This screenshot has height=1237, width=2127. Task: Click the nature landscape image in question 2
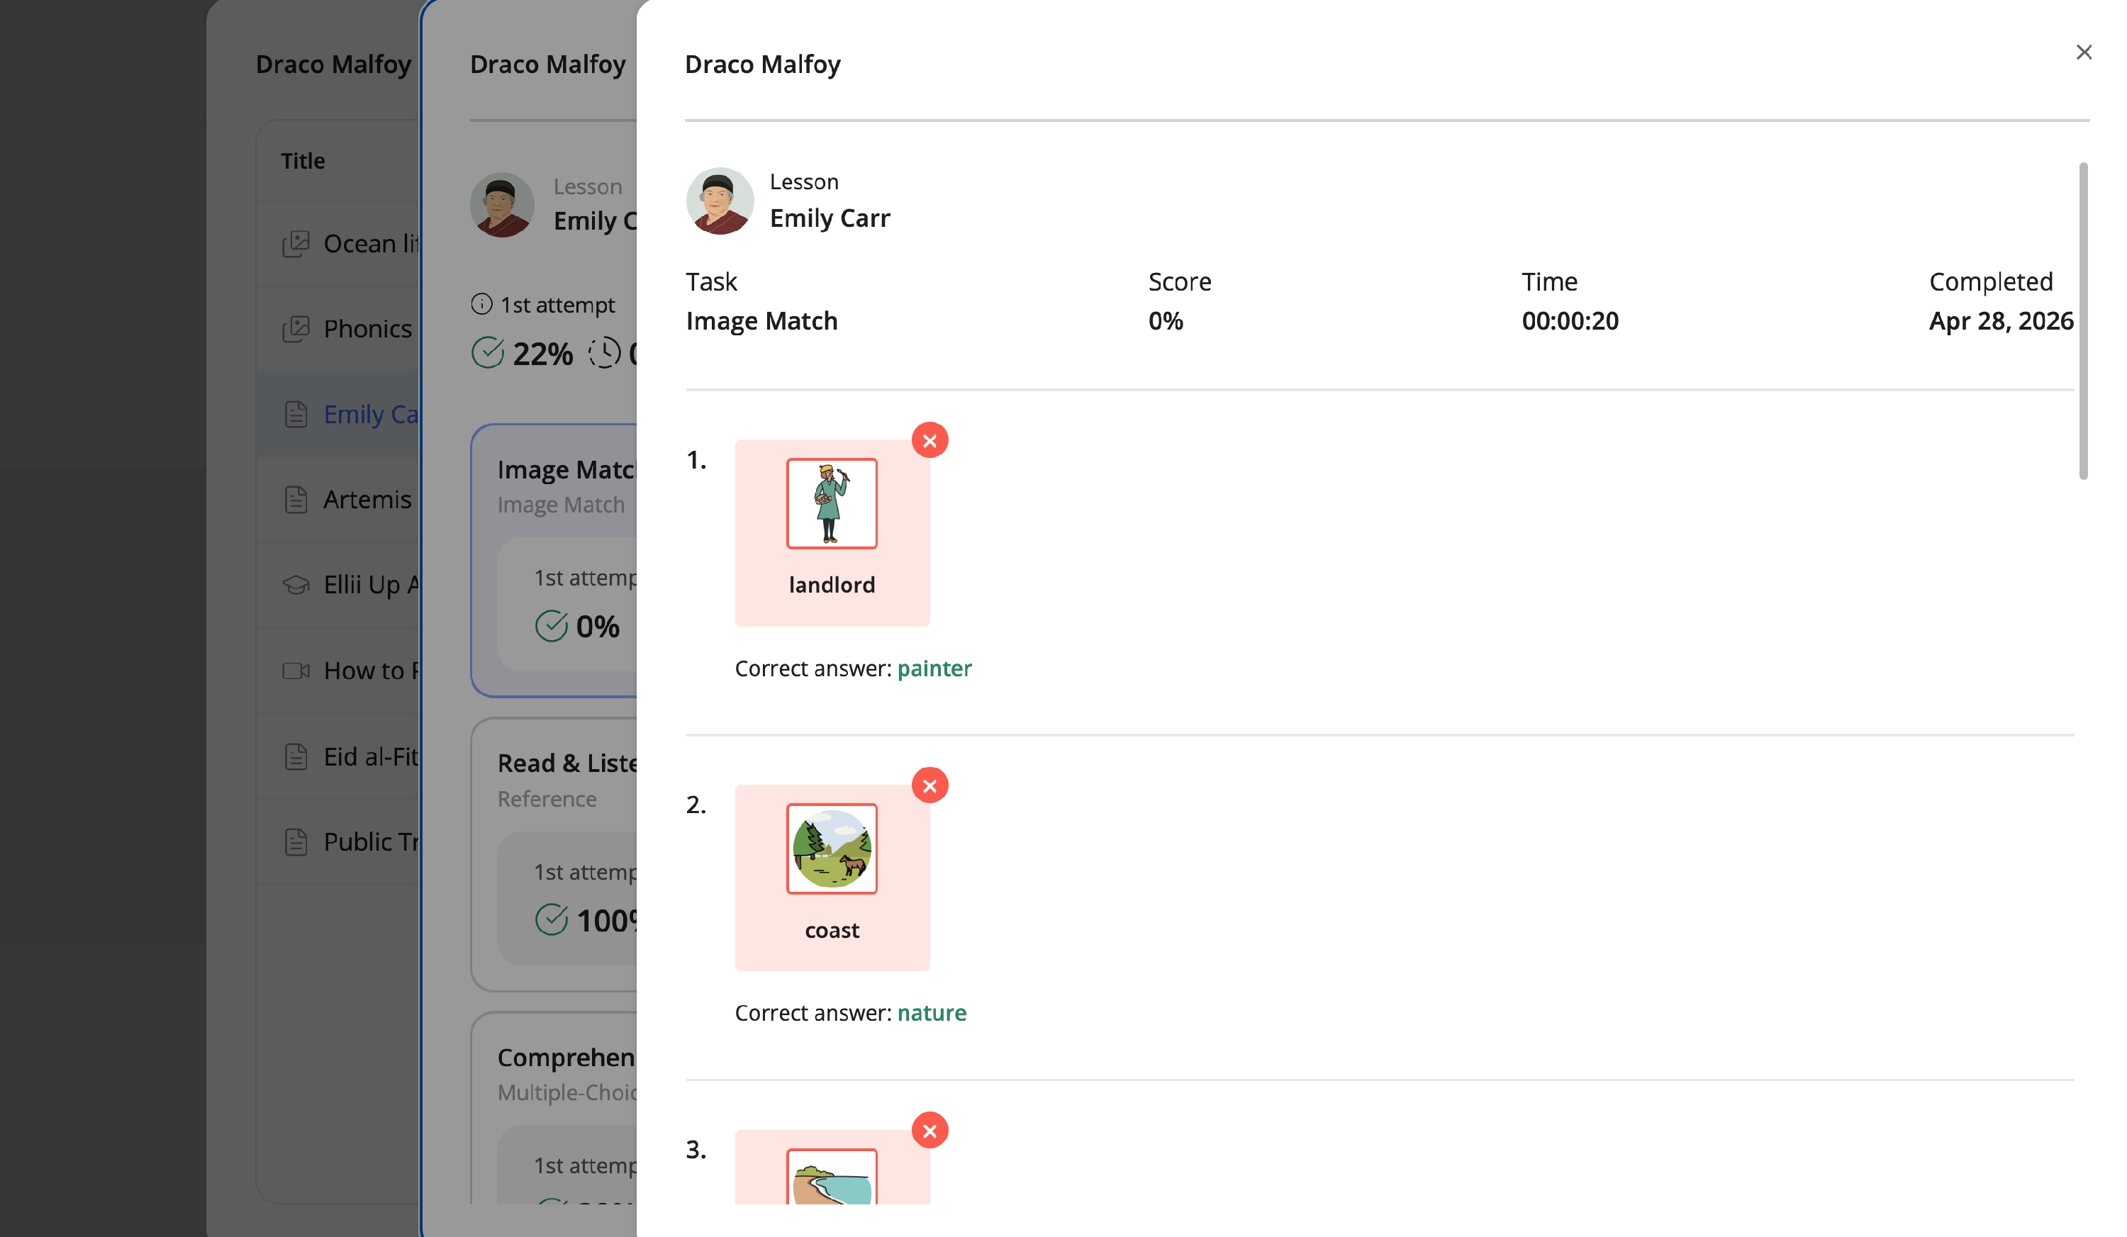coord(832,848)
